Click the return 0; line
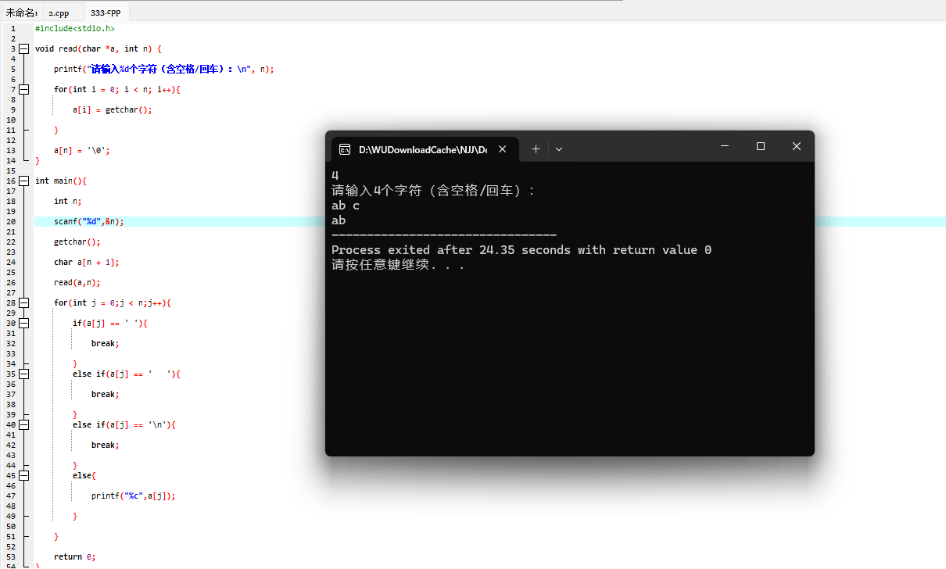946x569 pixels. (x=75, y=556)
